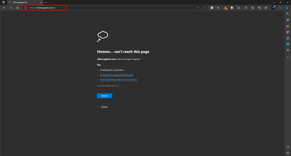Select the ERR_CONNECTION_TIMED_OUT error code text
291x156 pixels.
click(x=108, y=86)
